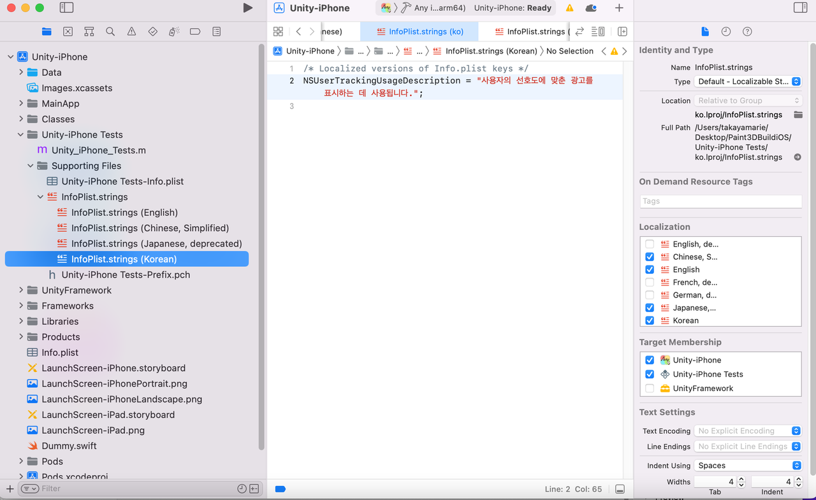Open the Breakpoint navigator
This screenshot has height=500, width=816.
point(194,31)
